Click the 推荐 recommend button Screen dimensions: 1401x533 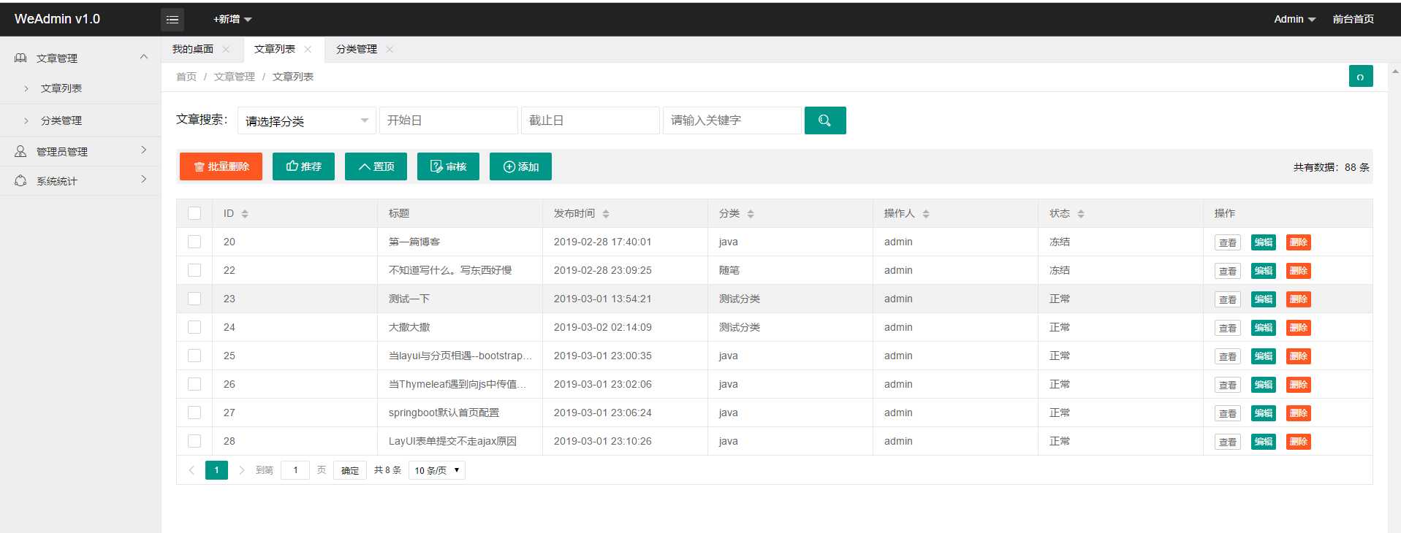[x=303, y=166]
